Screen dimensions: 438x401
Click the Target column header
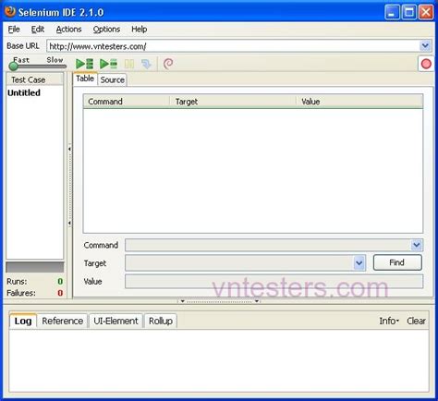[233, 102]
